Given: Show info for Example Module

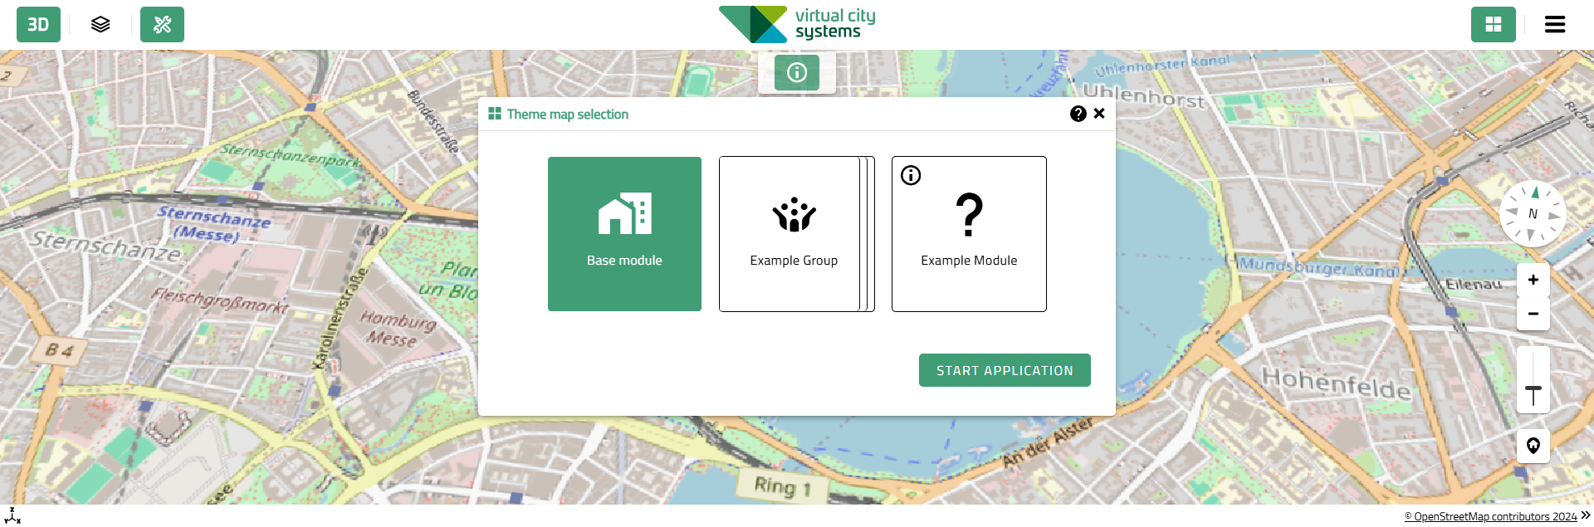Looking at the screenshot, I should 911,175.
